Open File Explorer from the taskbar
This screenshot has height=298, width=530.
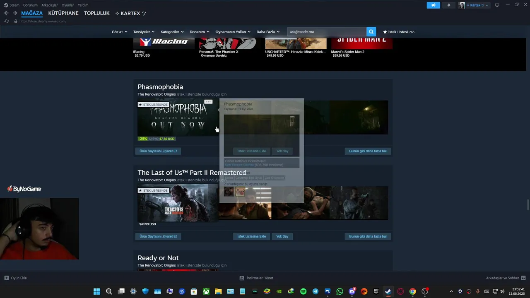tap(218, 291)
